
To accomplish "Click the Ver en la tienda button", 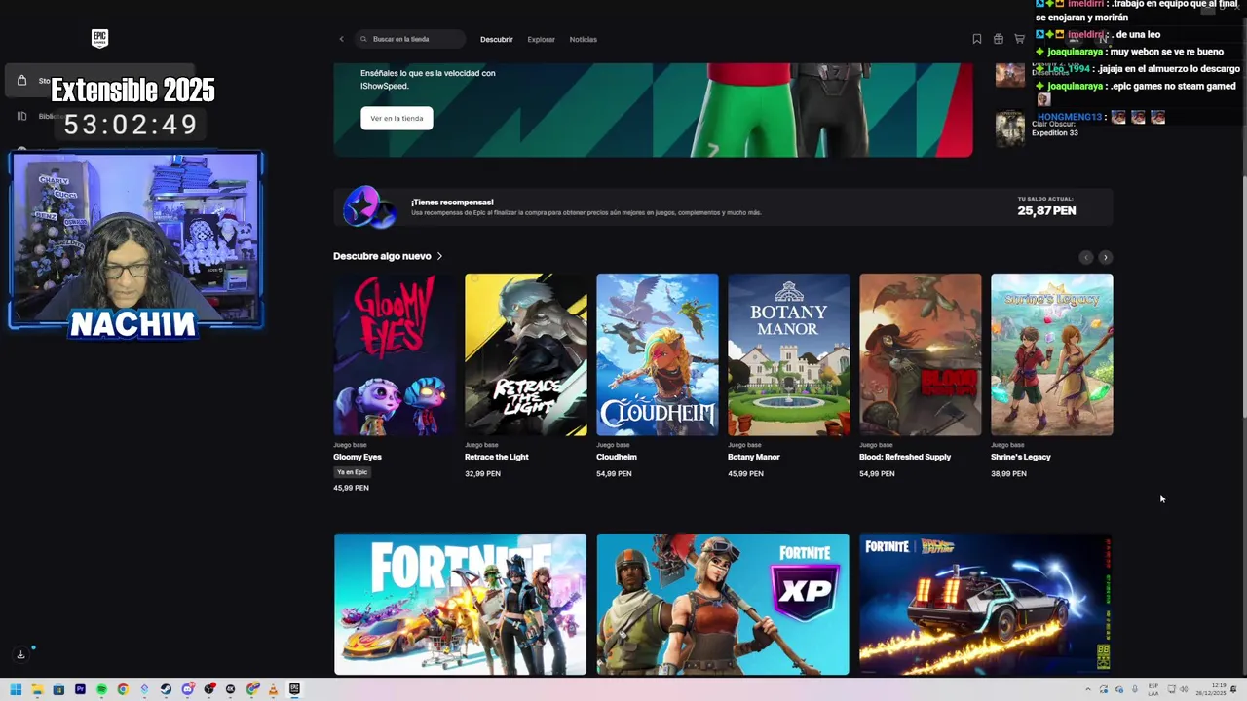I will 397,118.
